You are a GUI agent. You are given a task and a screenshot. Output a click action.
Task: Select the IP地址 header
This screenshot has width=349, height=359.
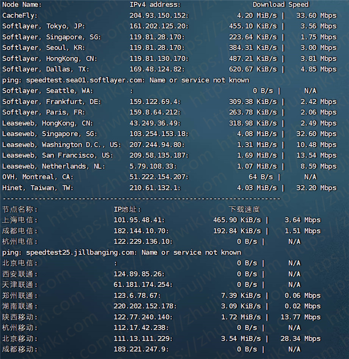(127, 209)
